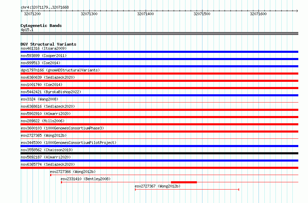Click the chr4:32071179..32071668 coordinate label
Screen dimensions: 308x203
tap(45, 8)
